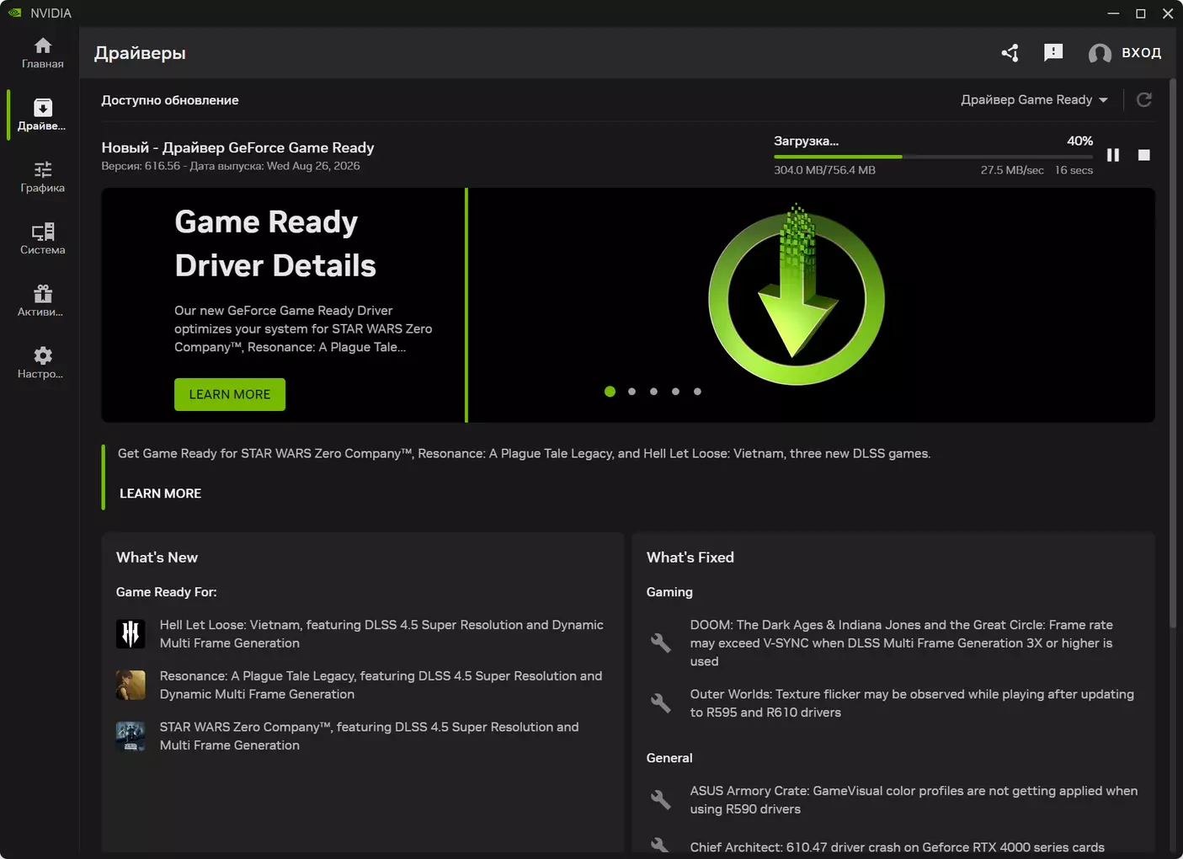Select the third carousel dot

(653, 392)
